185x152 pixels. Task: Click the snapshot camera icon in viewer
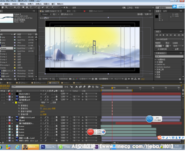(70, 79)
